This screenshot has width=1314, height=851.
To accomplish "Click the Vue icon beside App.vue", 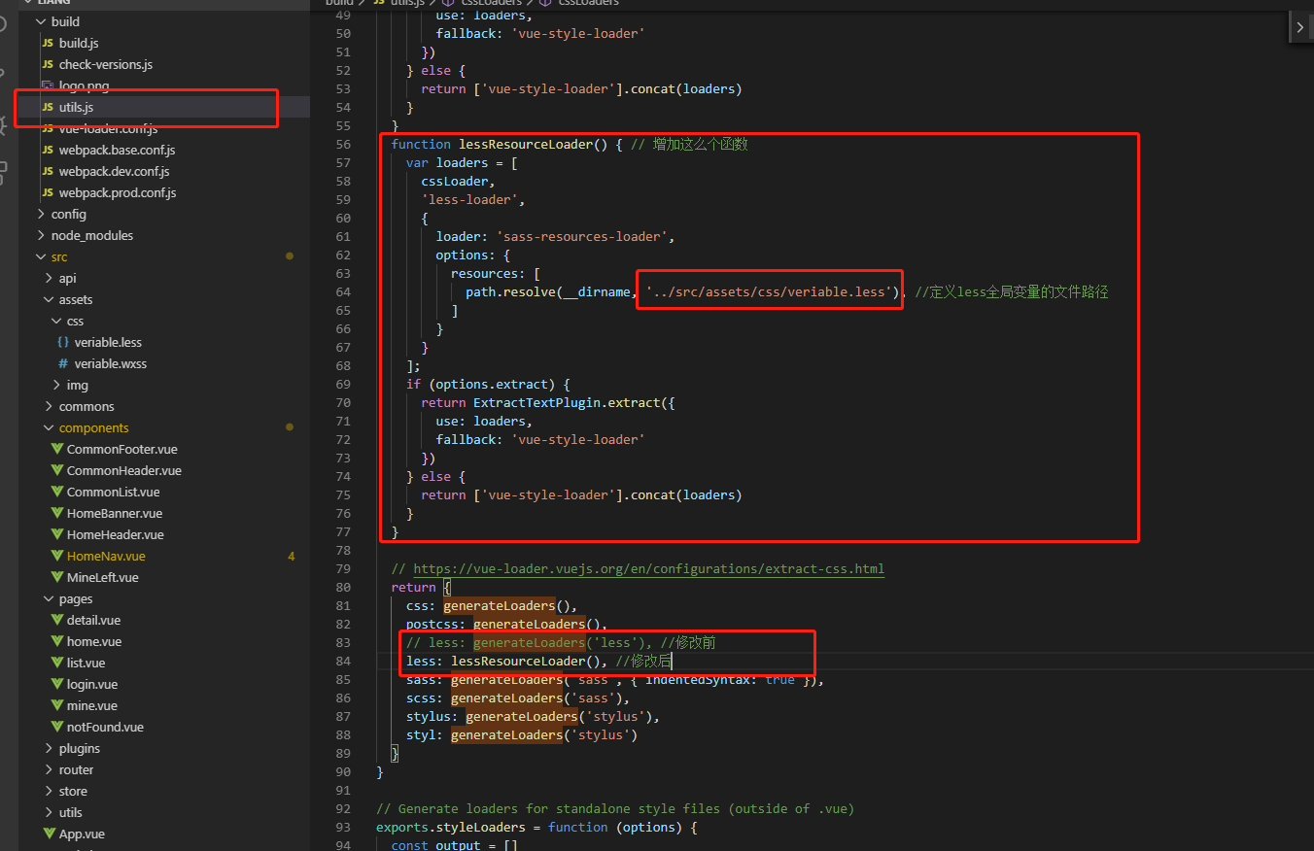I will pyautogui.click(x=49, y=834).
